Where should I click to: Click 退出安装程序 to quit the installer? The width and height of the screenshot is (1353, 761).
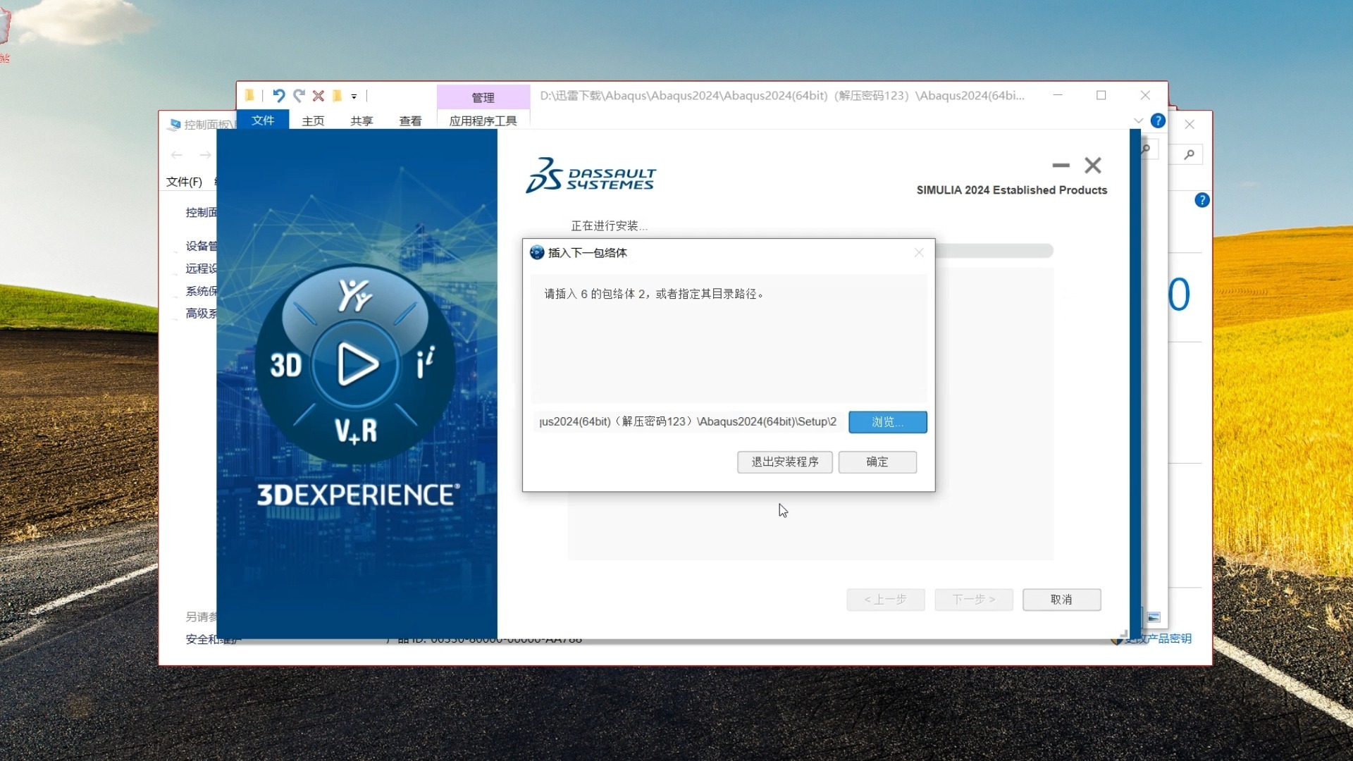784,462
